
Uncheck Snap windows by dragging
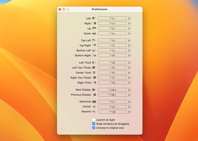pos(94,124)
